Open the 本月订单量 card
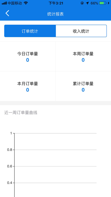Screen dimensions: 111x197 click(27, 86)
